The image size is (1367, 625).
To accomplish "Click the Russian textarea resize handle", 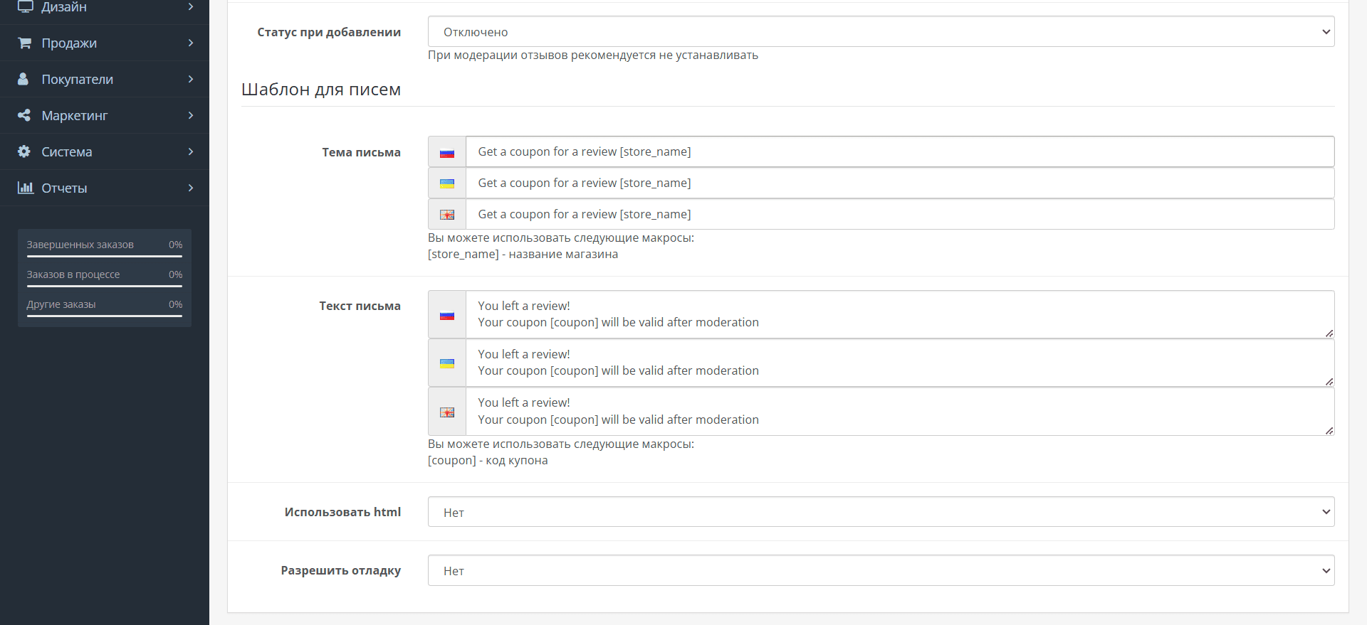I will [1329, 333].
